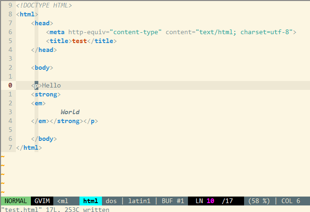Click the closing </body> tag
The height and width of the screenshot is (212, 310).
click(x=44, y=139)
